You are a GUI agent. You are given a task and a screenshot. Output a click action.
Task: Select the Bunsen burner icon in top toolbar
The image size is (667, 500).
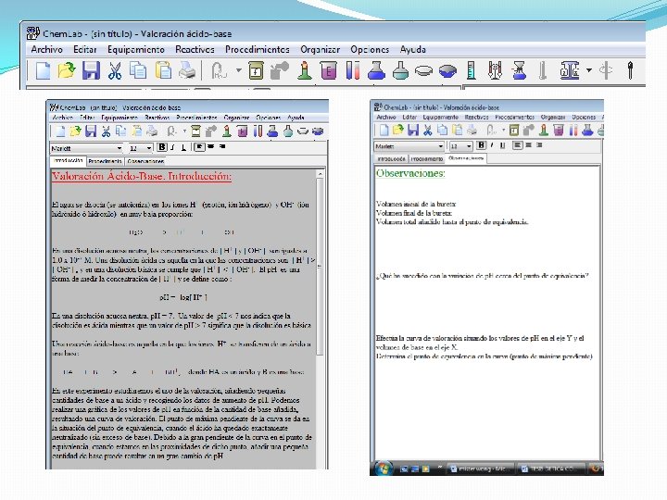304,70
